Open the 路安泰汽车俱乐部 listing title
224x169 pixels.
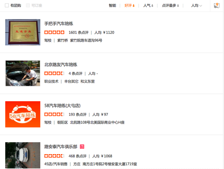[x=61, y=147]
